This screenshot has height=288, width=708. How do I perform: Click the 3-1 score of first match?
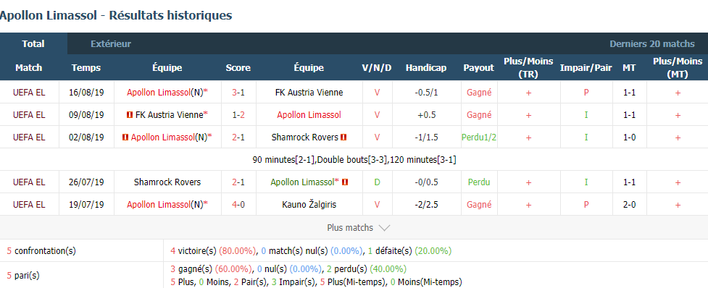point(238,93)
